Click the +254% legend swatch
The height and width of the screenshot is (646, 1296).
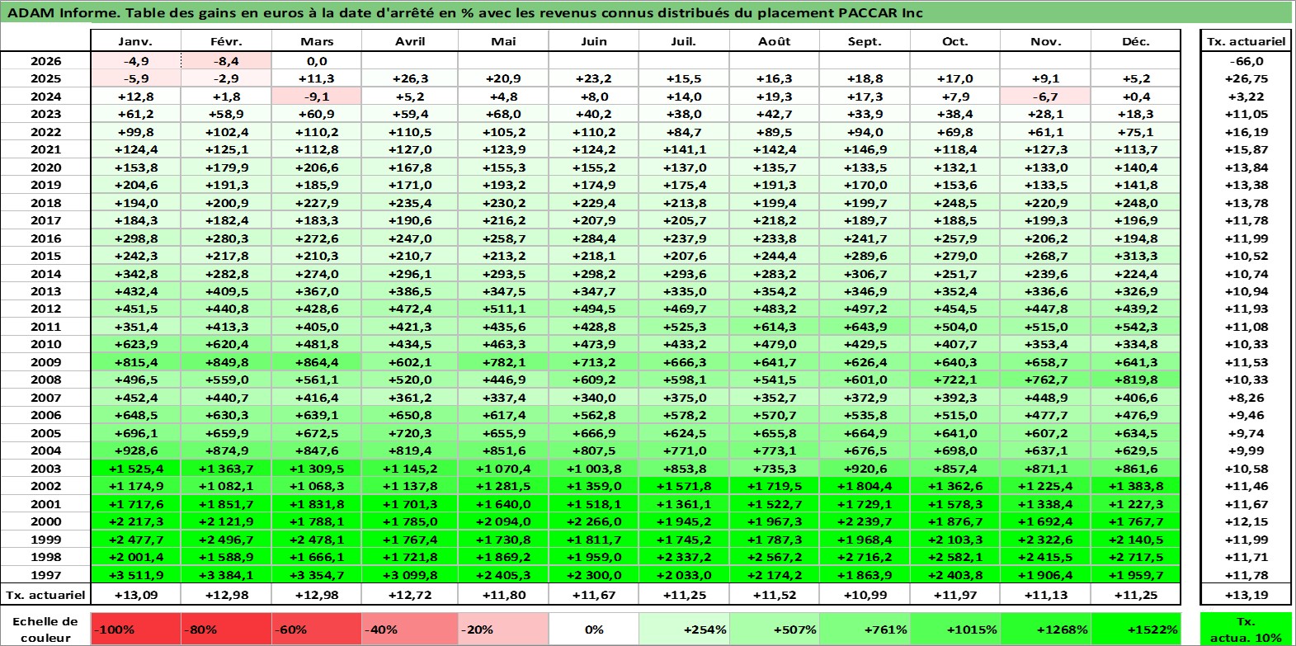coord(684,629)
